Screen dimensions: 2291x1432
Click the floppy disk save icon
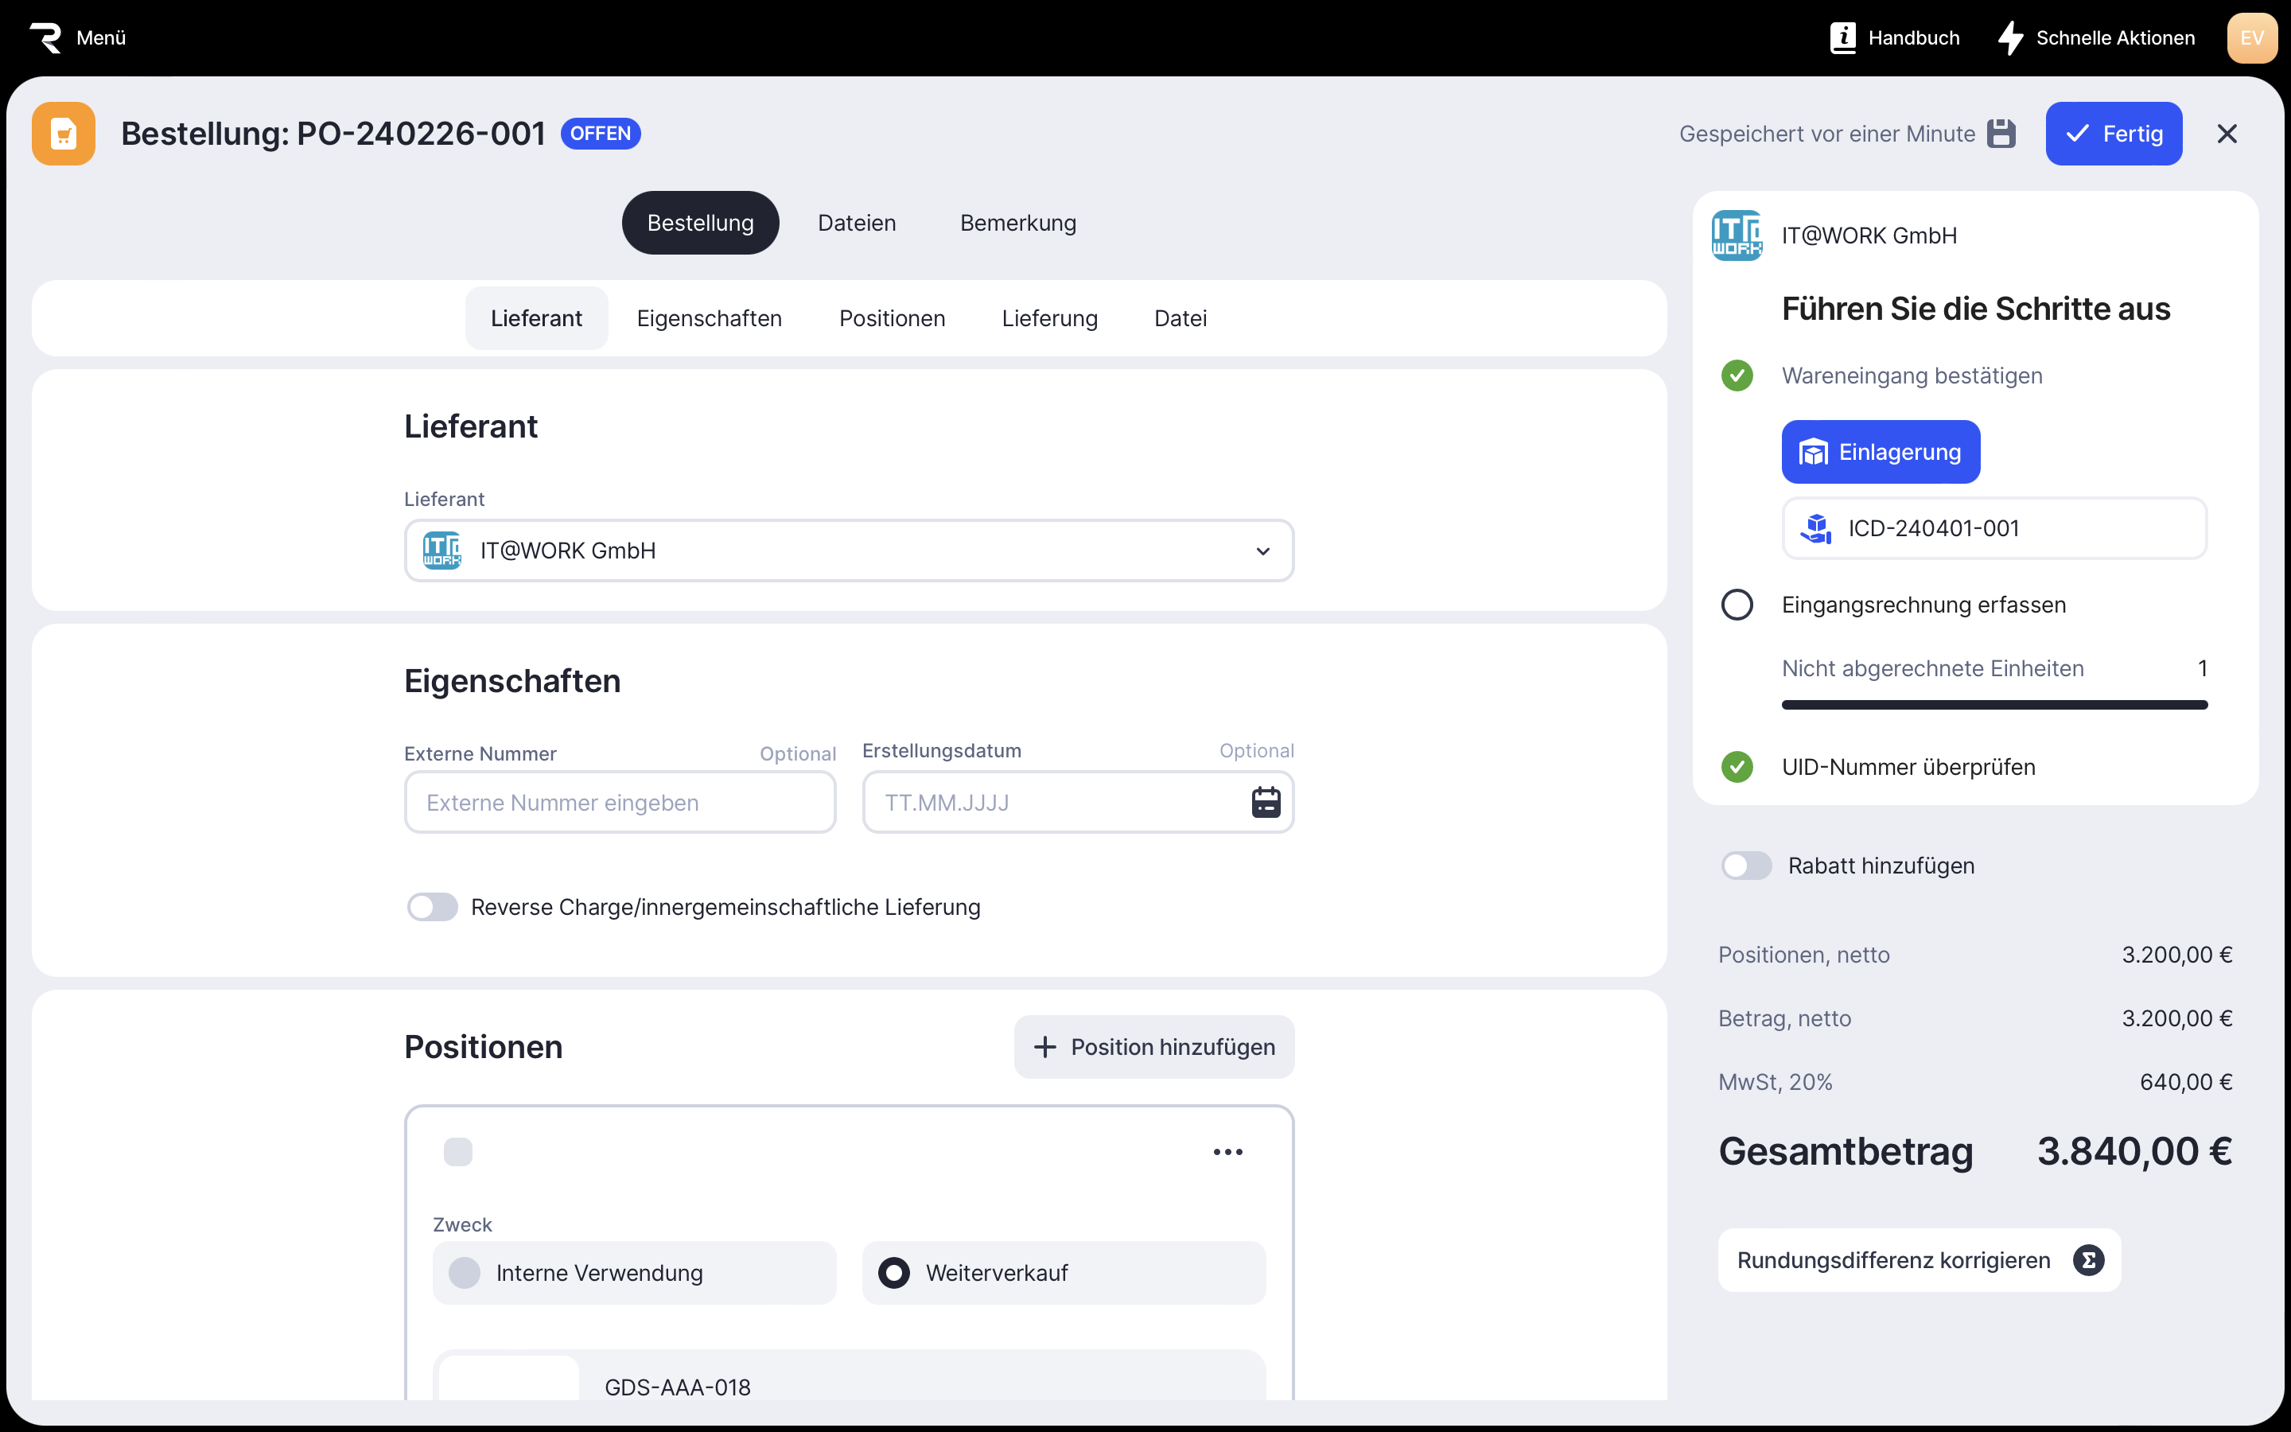(x=2001, y=134)
